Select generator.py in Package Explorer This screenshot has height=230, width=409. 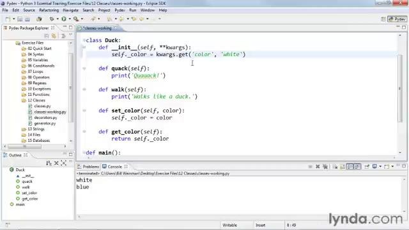point(45,123)
